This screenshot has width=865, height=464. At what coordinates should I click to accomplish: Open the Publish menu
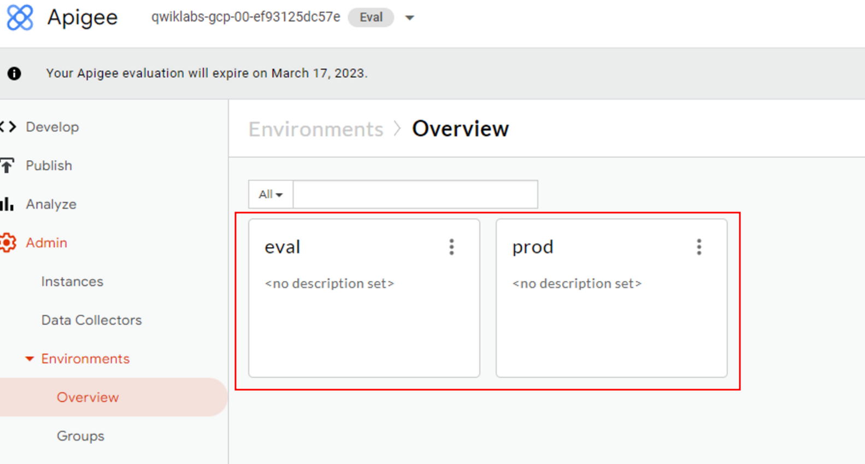click(49, 166)
